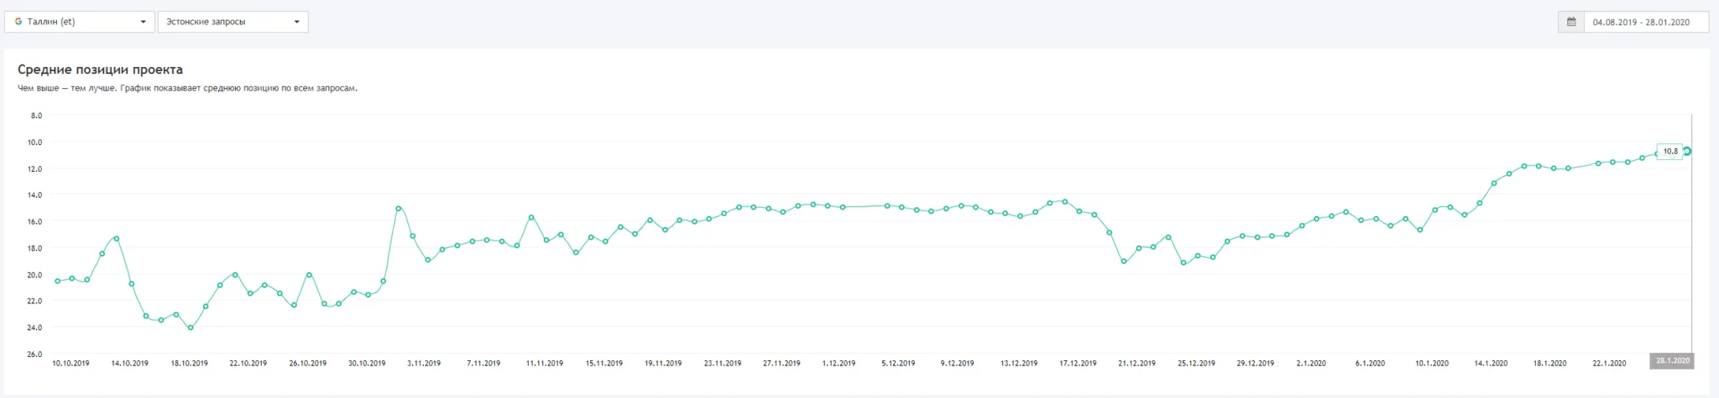
Task: Click the 8.0 y-axis label
Action: 36,116
